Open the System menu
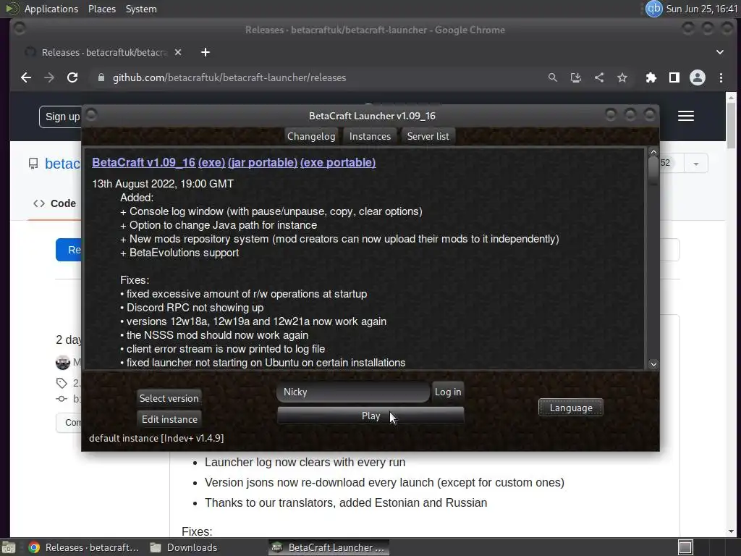The height and width of the screenshot is (556, 741). tap(141, 9)
